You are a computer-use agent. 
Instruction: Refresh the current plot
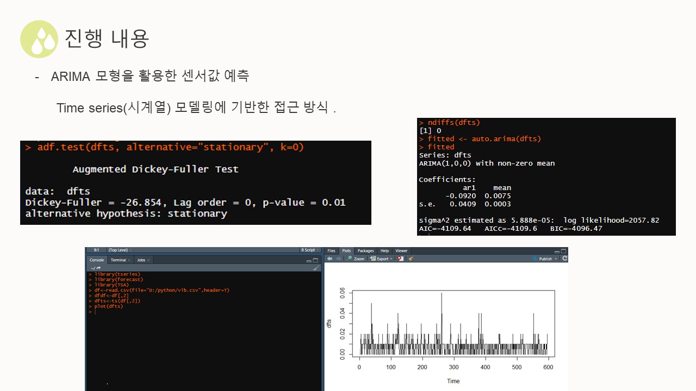click(565, 258)
